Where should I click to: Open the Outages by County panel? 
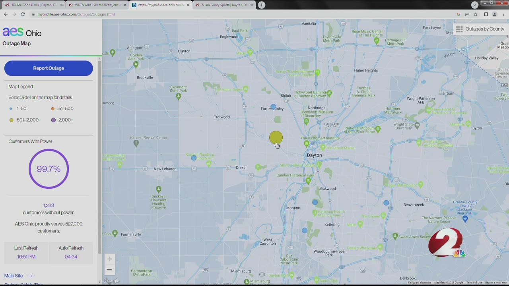pyautogui.click(x=480, y=29)
